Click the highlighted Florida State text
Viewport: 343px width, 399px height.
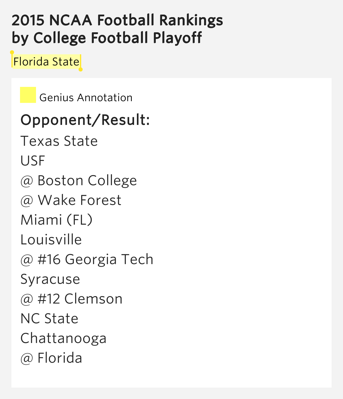tap(46, 62)
